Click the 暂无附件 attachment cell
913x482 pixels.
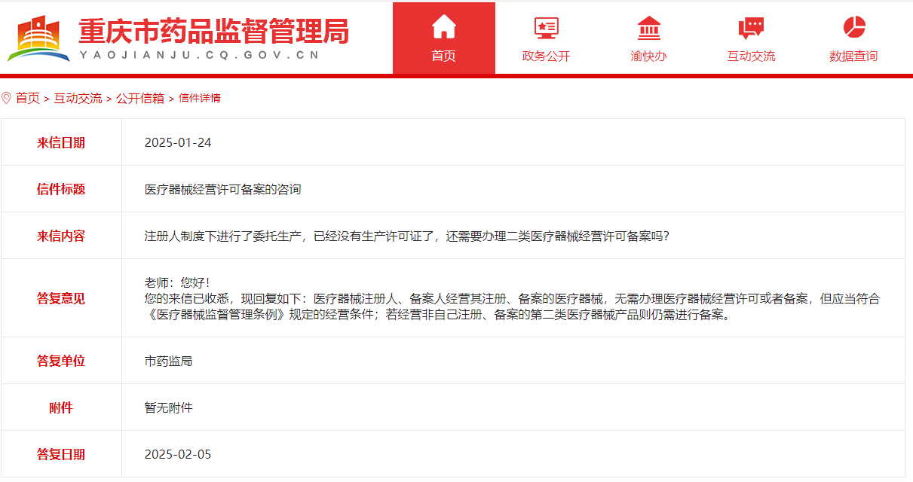coord(168,407)
